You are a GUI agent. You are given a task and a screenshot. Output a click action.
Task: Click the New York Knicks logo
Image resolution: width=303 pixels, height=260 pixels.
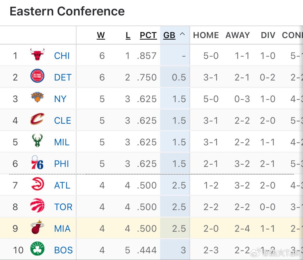[37, 98]
